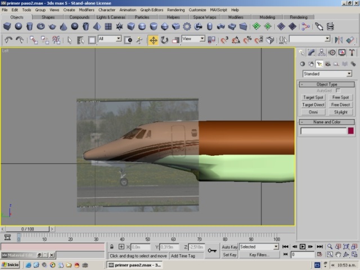The width and height of the screenshot is (360, 270).
Task: Click the Set Key key icon
Action: coord(212,251)
